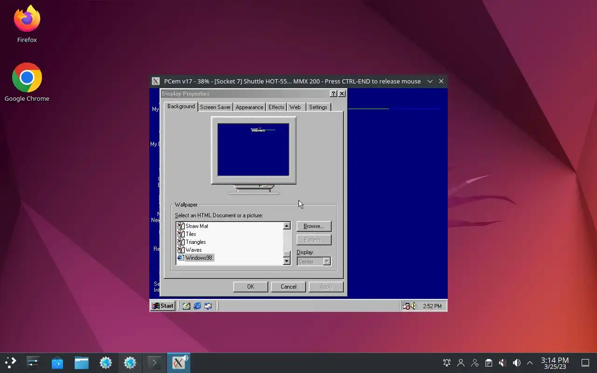Click PCem title bar chevron button
The height and width of the screenshot is (373, 597).
(x=430, y=81)
